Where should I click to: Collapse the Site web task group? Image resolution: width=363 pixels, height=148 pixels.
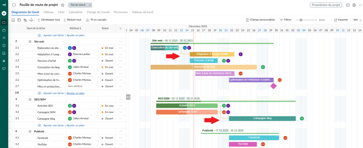click(x=30, y=41)
